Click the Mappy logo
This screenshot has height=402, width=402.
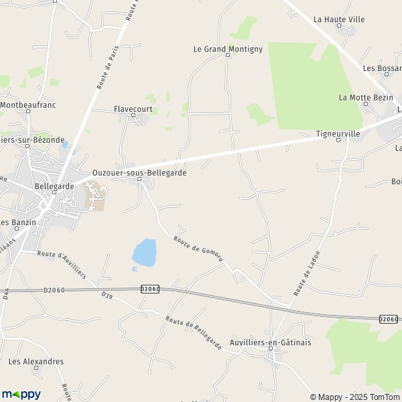(x=21, y=395)
